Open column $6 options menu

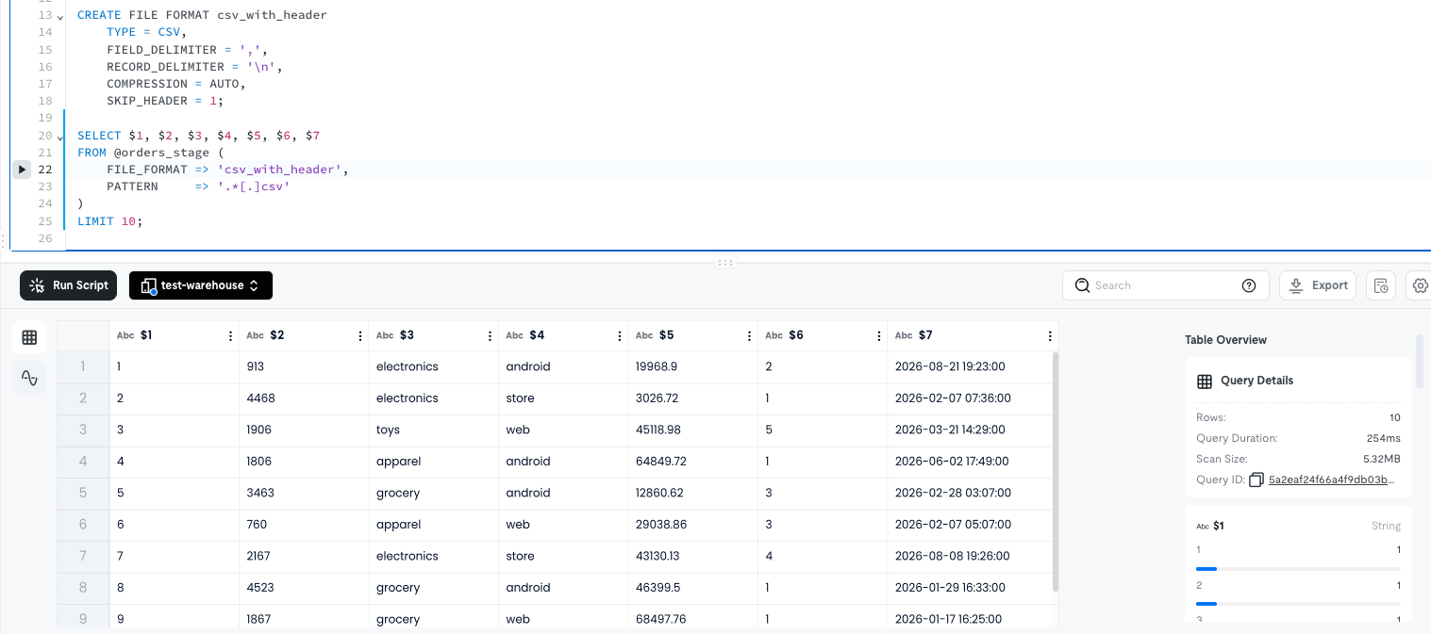tap(878, 335)
